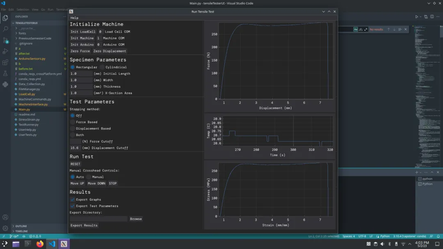The image size is (443, 249).
Task: Launch Firefox from the taskbar
Action: pos(40,244)
